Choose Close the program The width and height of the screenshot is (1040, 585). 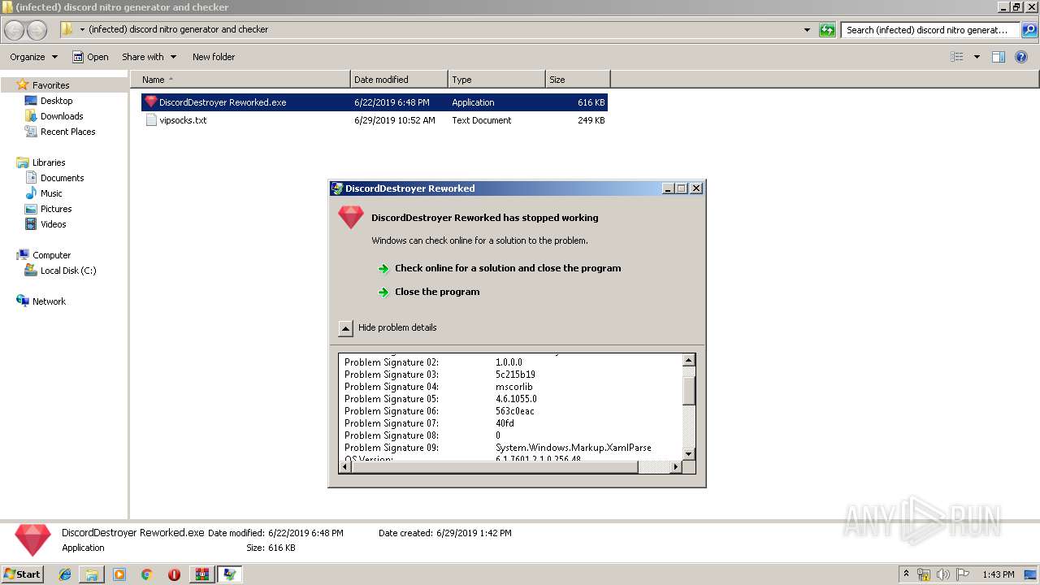coord(437,292)
